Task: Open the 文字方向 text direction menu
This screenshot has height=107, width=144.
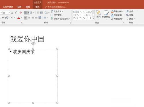Action: pyautogui.click(x=57, y=12)
